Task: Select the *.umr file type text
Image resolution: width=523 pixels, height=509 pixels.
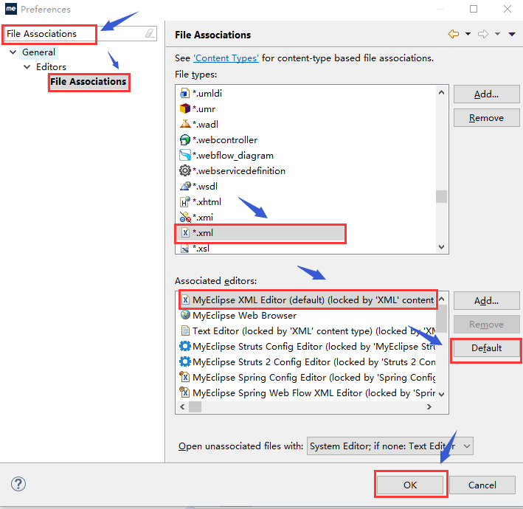Action: [204, 108]
